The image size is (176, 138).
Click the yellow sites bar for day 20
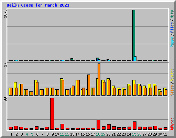point(108,87)
